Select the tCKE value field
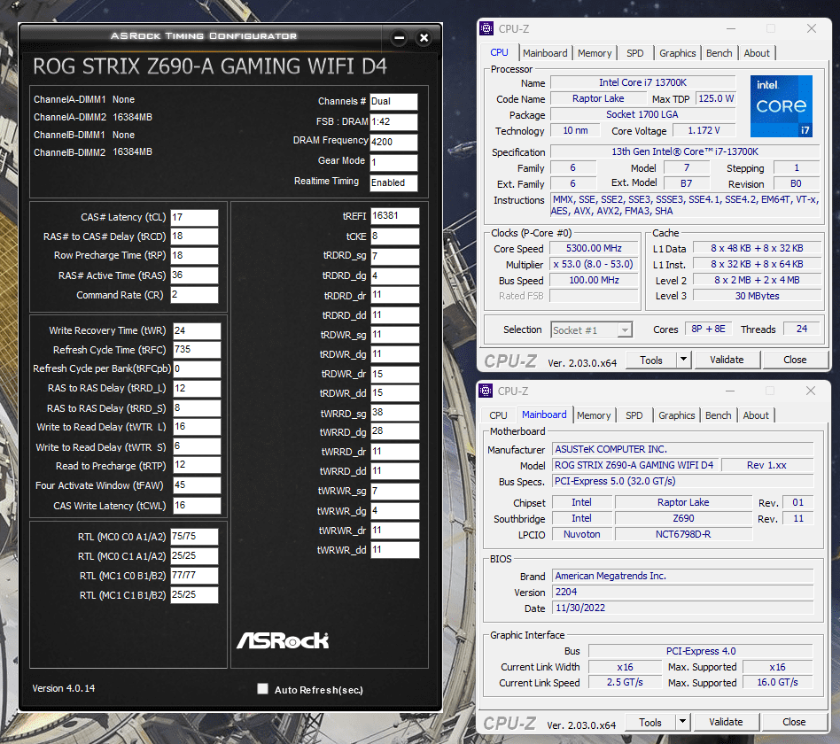The height and width of the screenshot is (744, 840). click(x=395, y=236)
